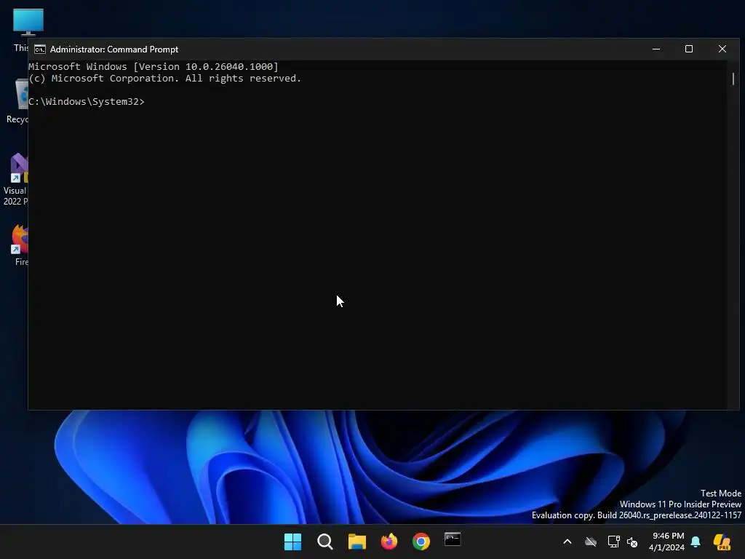Open the notification bell icon
745x559 pixels.
tap(696, 542)
